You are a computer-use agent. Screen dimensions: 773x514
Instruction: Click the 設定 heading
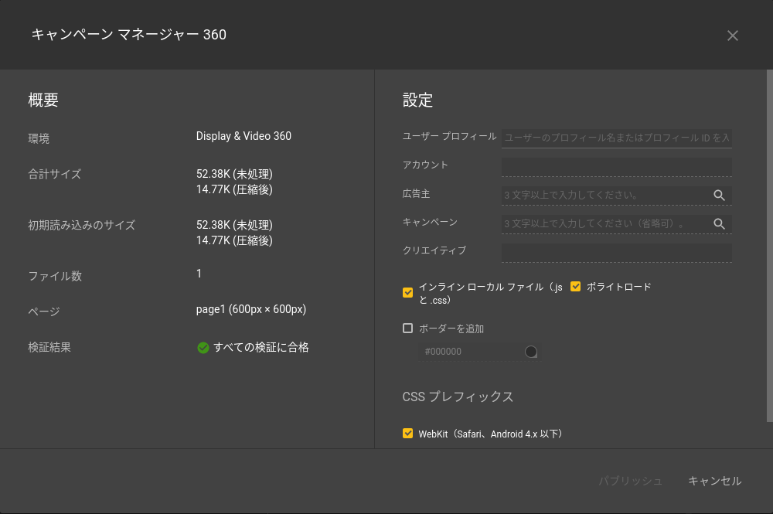pyautogui.click(x=417, y=100)
